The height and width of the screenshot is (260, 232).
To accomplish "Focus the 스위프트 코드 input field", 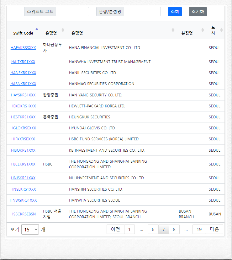I will coord(72,12).
